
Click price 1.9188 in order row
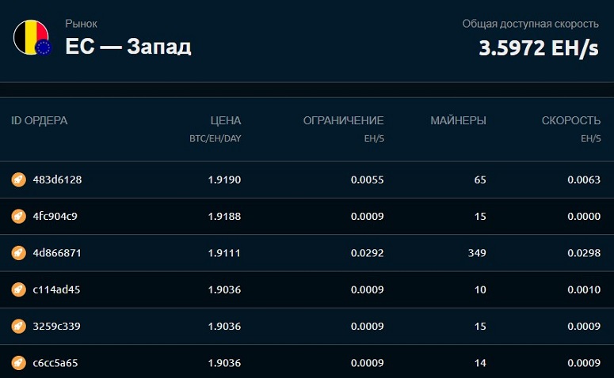click(224, 216)
